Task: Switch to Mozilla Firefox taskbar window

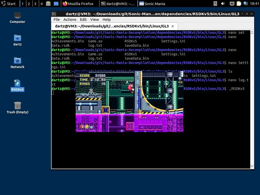Action: (x=78, y=4)
